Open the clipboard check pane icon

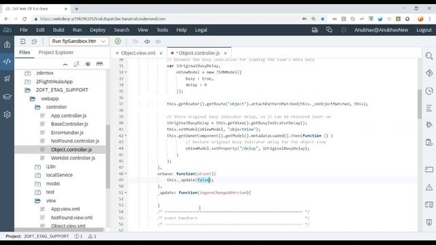pyautogui.click(x=429, y=142)
